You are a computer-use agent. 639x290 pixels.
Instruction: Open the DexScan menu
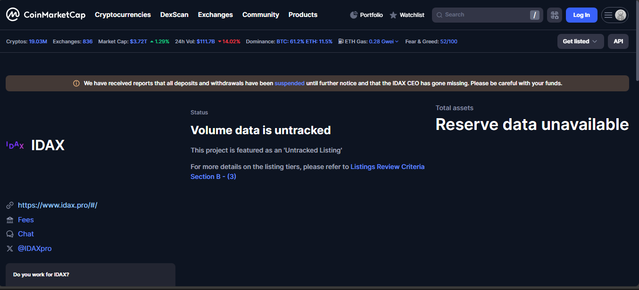(x=174, y=15)
